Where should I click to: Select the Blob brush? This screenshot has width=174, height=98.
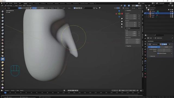[x=2, y=34]
